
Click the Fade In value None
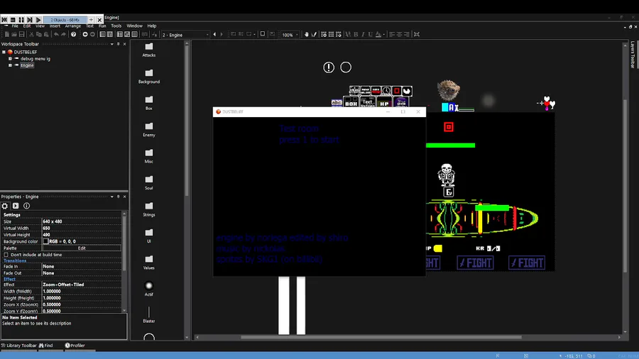(48, 266)
